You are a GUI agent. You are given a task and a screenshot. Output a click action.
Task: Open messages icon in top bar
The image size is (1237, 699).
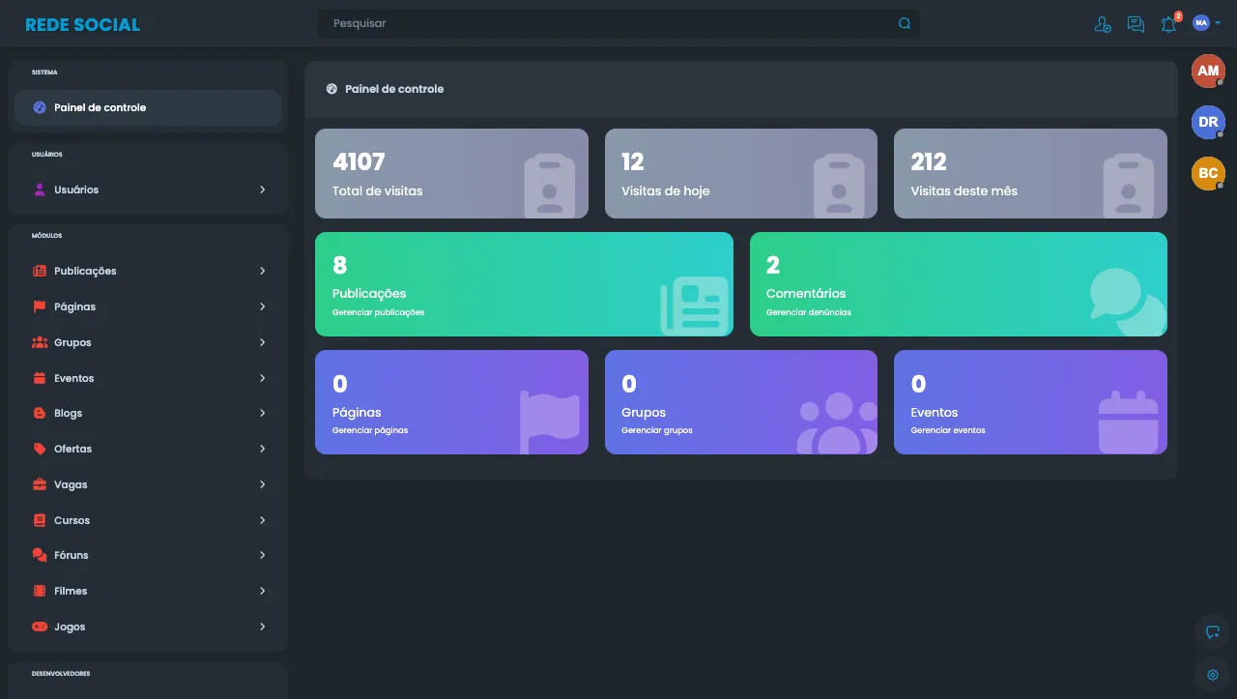pyautogui.click(x=1136, y=24)
